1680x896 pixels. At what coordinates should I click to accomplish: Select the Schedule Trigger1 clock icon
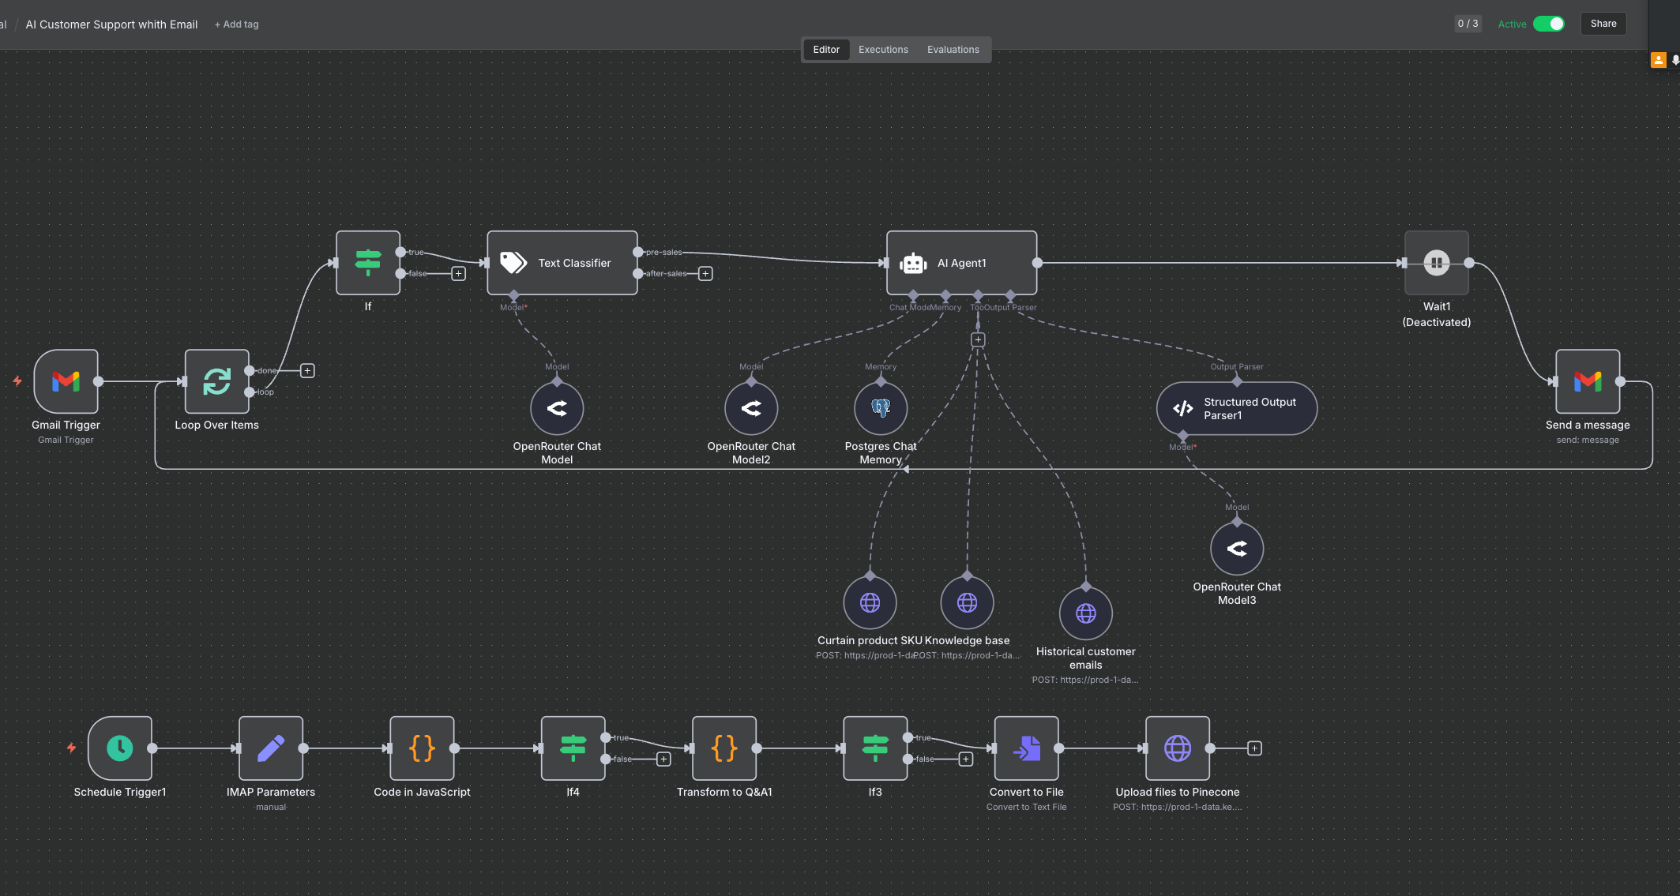click(119, 748)
